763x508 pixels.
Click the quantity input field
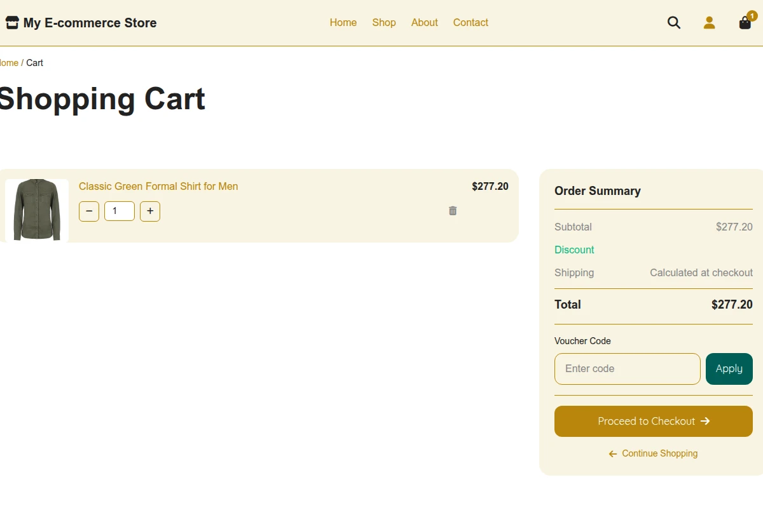point(120,211)
